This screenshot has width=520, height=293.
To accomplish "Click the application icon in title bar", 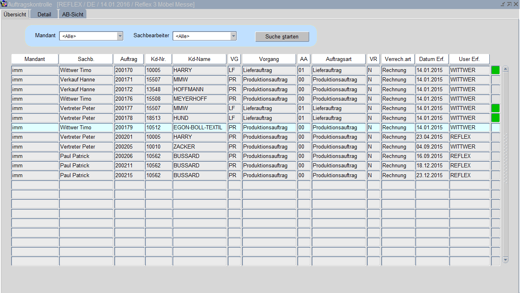I will pyautogui.click(x=5, y=4).
